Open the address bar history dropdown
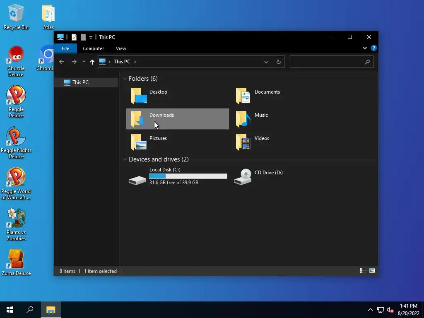 pyautogui.click(x=266, y=62)
